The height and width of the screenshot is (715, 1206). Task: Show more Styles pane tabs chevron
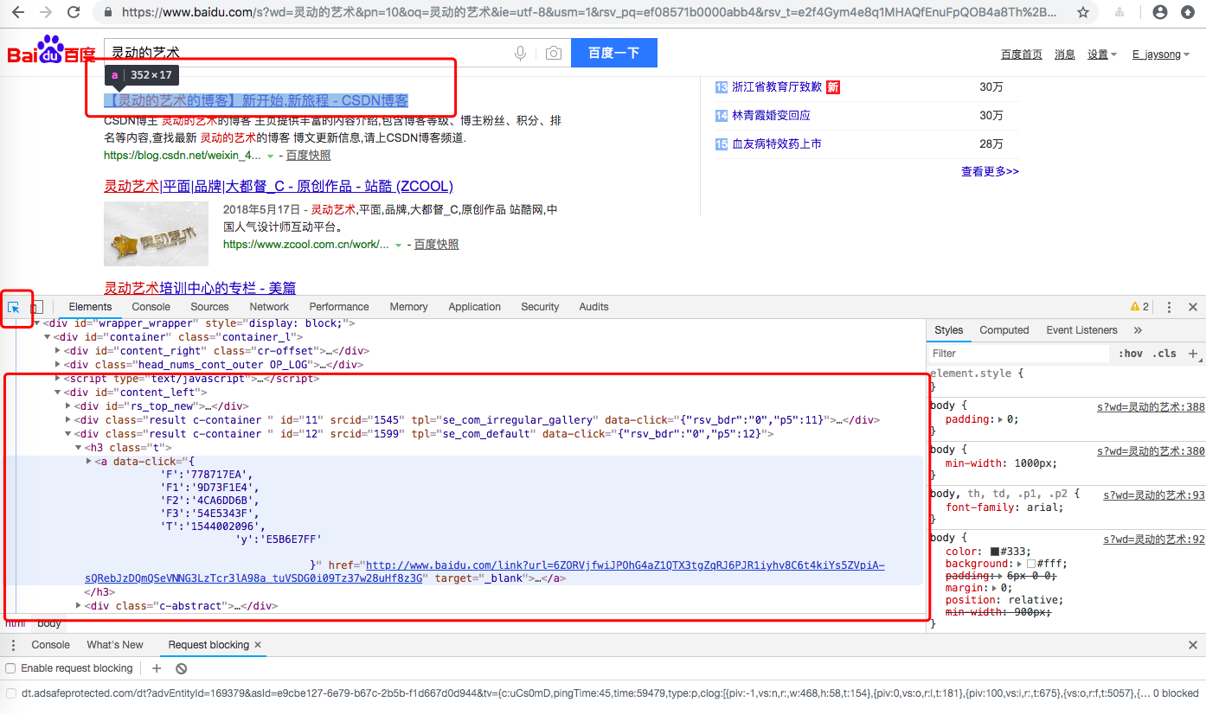(1138, 330)
